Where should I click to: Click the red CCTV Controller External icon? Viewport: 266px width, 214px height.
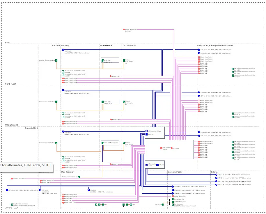click(161, 148)
